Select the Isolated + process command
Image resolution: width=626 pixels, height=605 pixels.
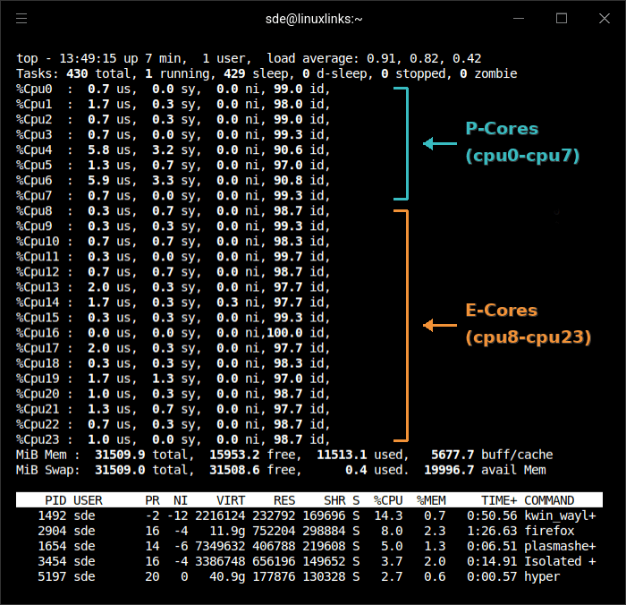pyautogui.click(x=560, y=562)
